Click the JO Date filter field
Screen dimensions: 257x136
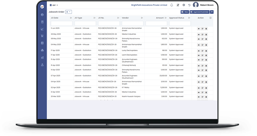coord(62,24)
